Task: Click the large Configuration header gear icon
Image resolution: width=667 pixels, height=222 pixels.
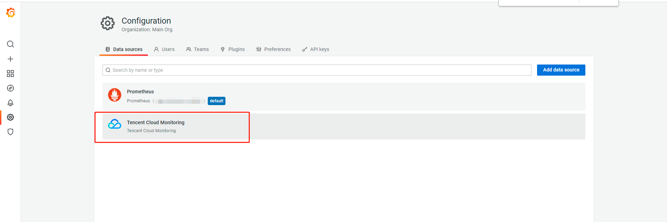Action: click(108, 23)
